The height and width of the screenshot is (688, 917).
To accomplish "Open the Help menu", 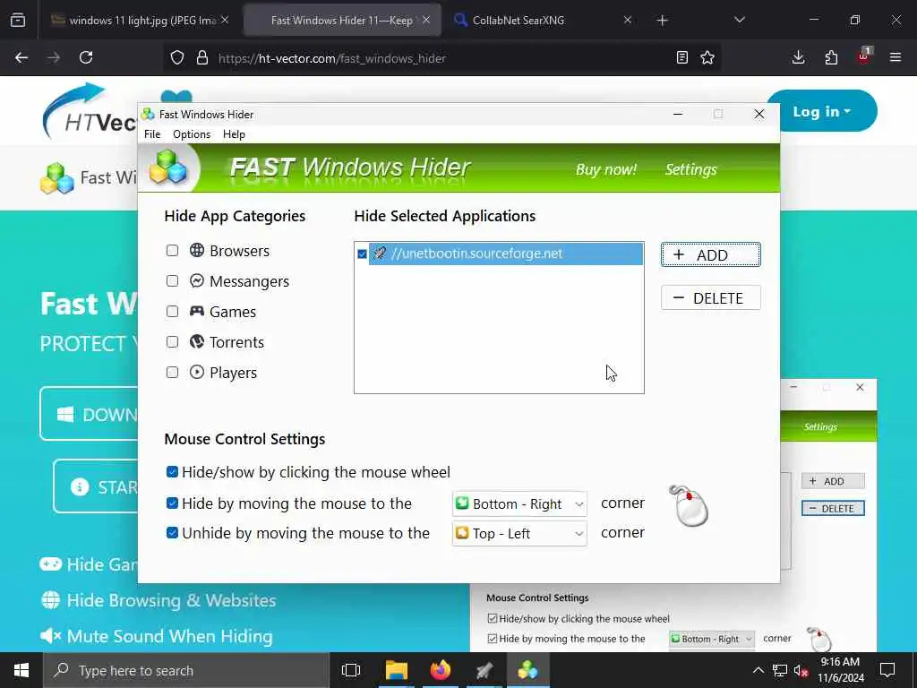I will point(234,134).
